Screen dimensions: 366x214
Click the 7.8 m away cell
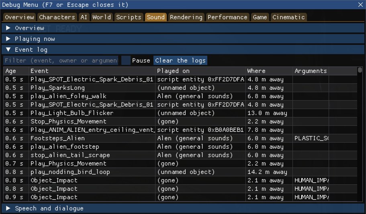click(x=269, y=130)
